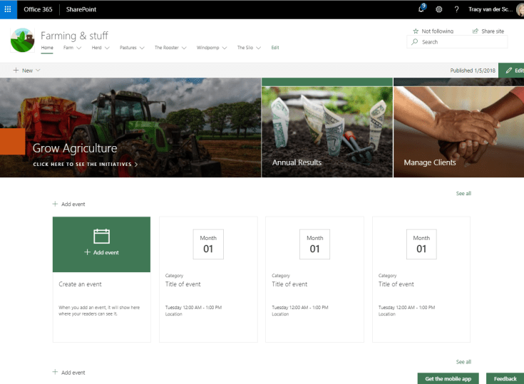
Task: Open the Office 365 app launcher waffle
Action: [9, 9]
